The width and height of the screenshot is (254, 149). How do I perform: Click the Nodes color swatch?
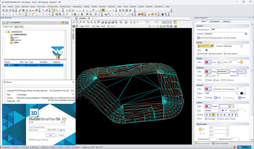[x=207, y=62]
